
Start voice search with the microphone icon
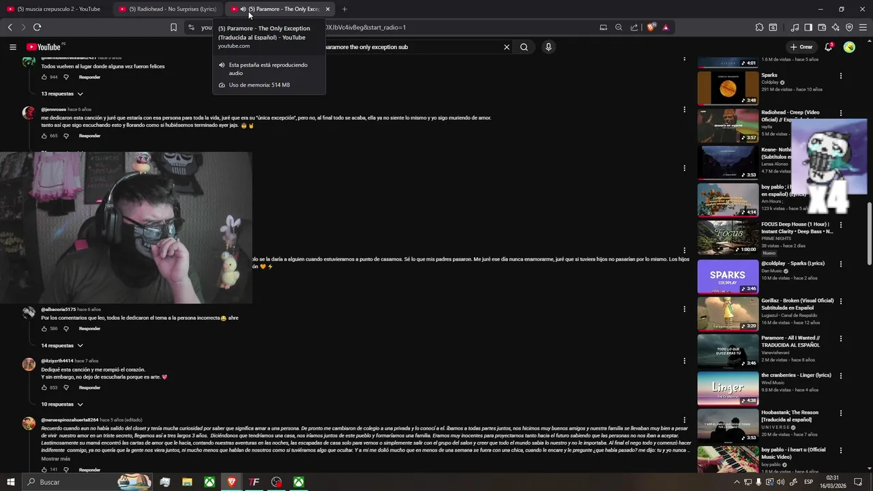tap(548, 47)
